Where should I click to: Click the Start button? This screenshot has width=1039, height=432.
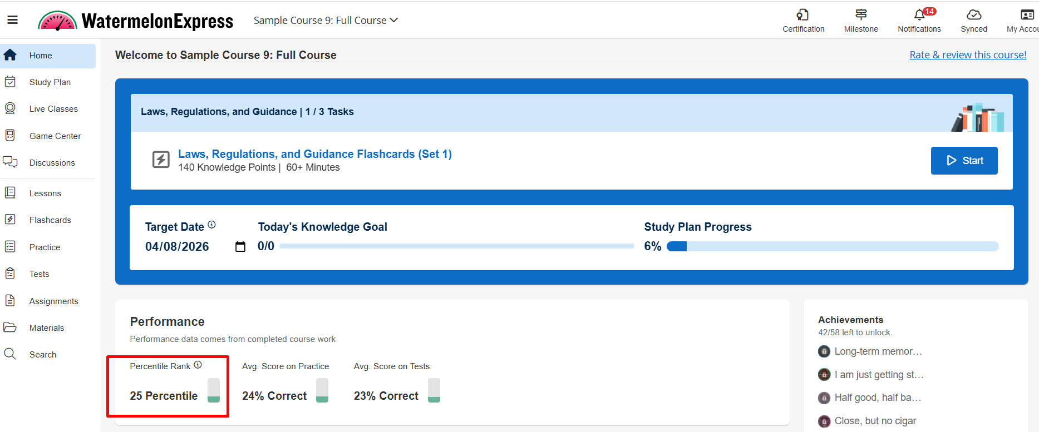(964, 161)
